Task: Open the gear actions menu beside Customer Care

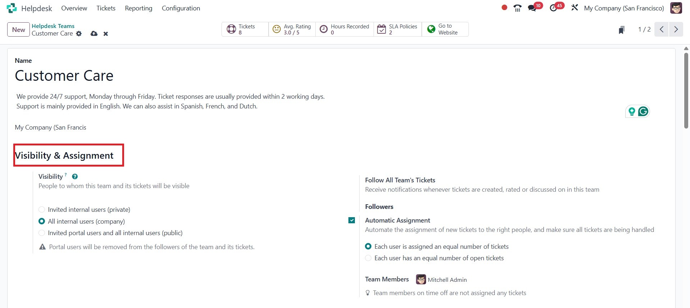Action: 79,34
